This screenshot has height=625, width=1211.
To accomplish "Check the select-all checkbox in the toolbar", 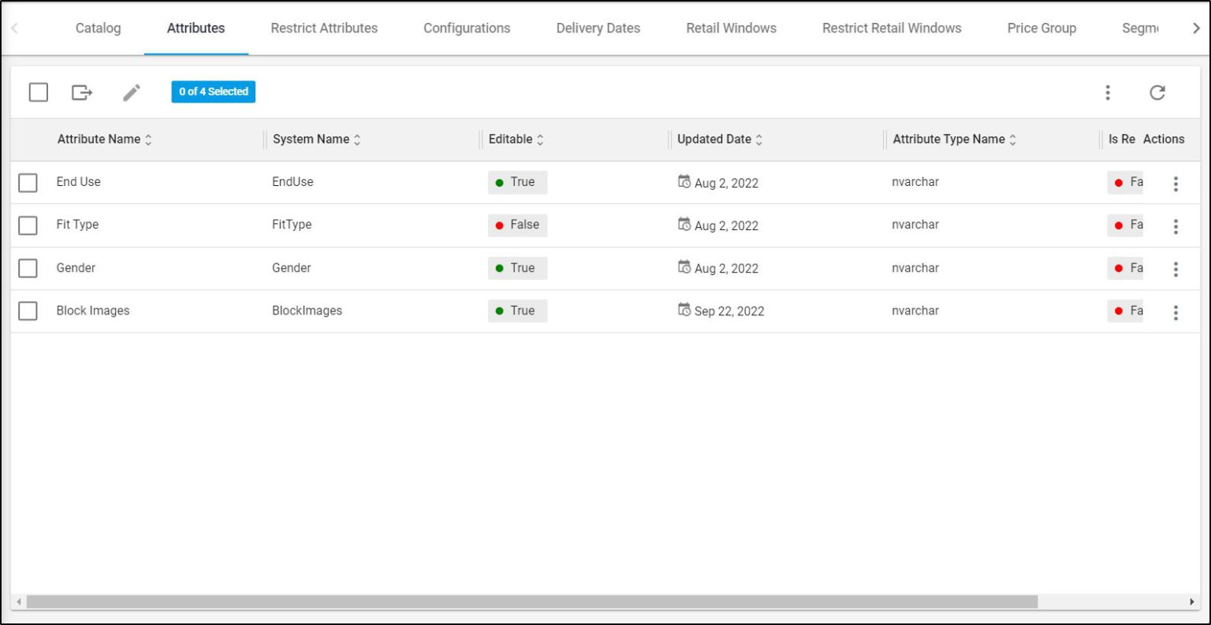I will coord(38,92).
